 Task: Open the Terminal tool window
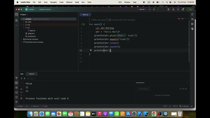point(16,92)
